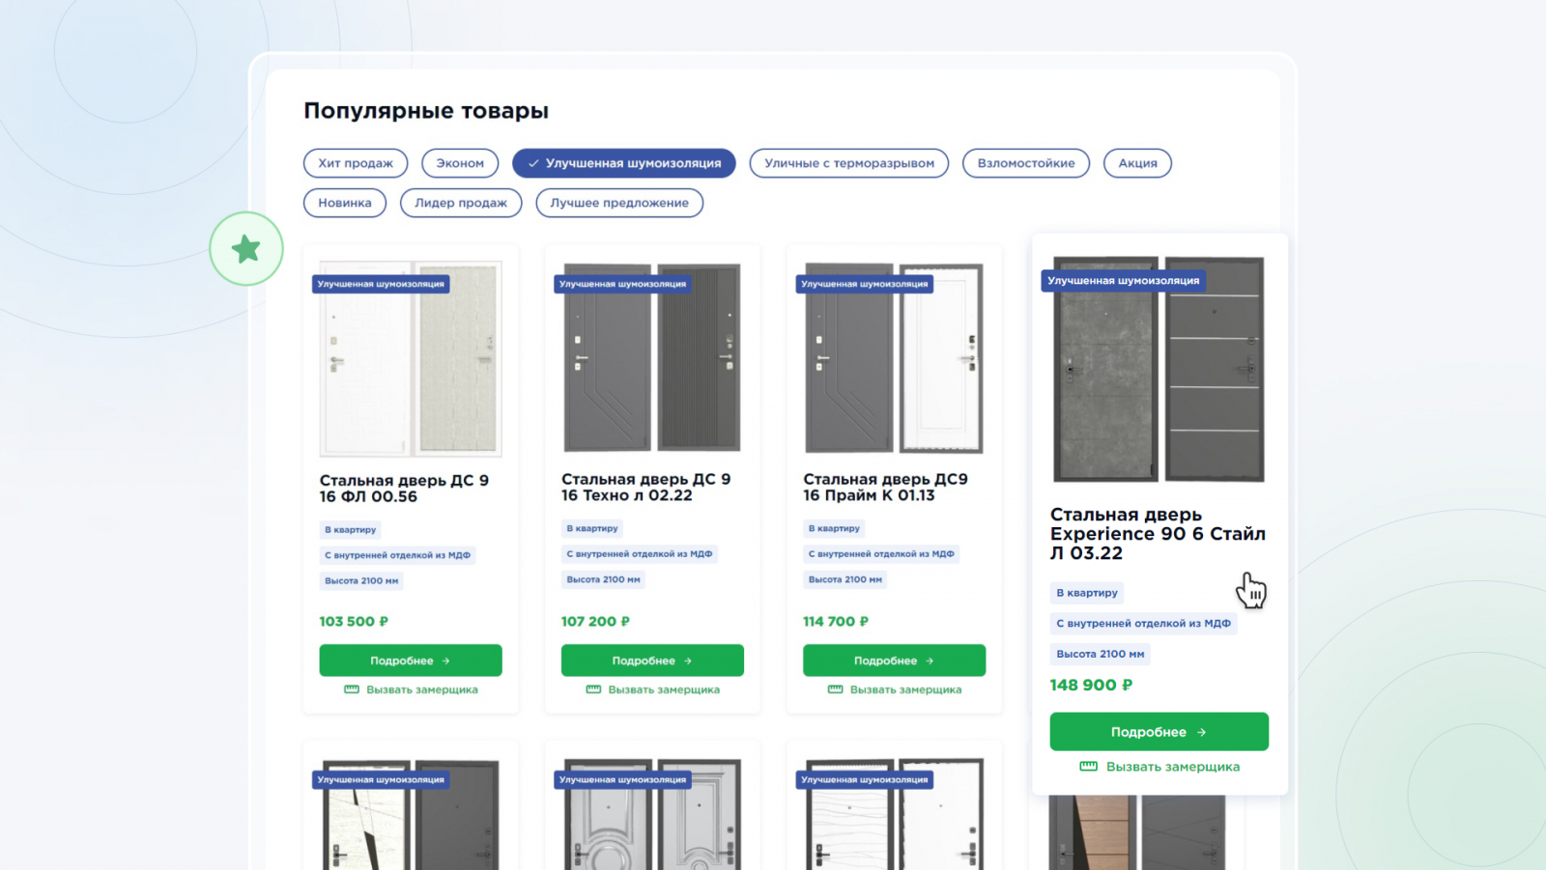Enable the Акция filter chip

[x=1137, y=163]
